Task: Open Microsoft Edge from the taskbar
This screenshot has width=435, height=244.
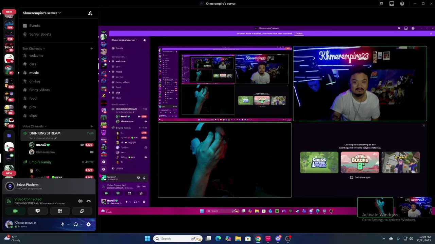Action: 218,239
